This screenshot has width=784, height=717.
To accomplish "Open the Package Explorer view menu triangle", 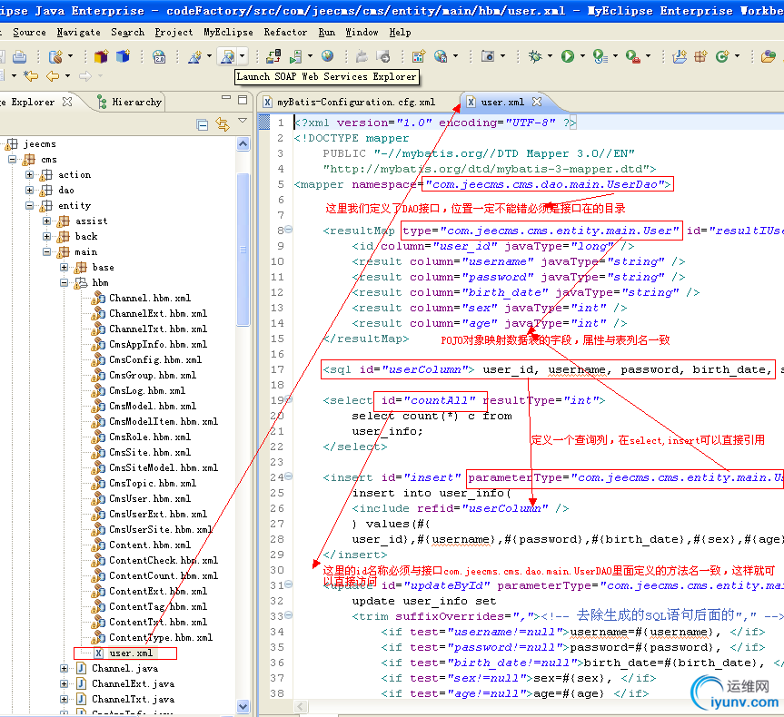I will [243, 122].
